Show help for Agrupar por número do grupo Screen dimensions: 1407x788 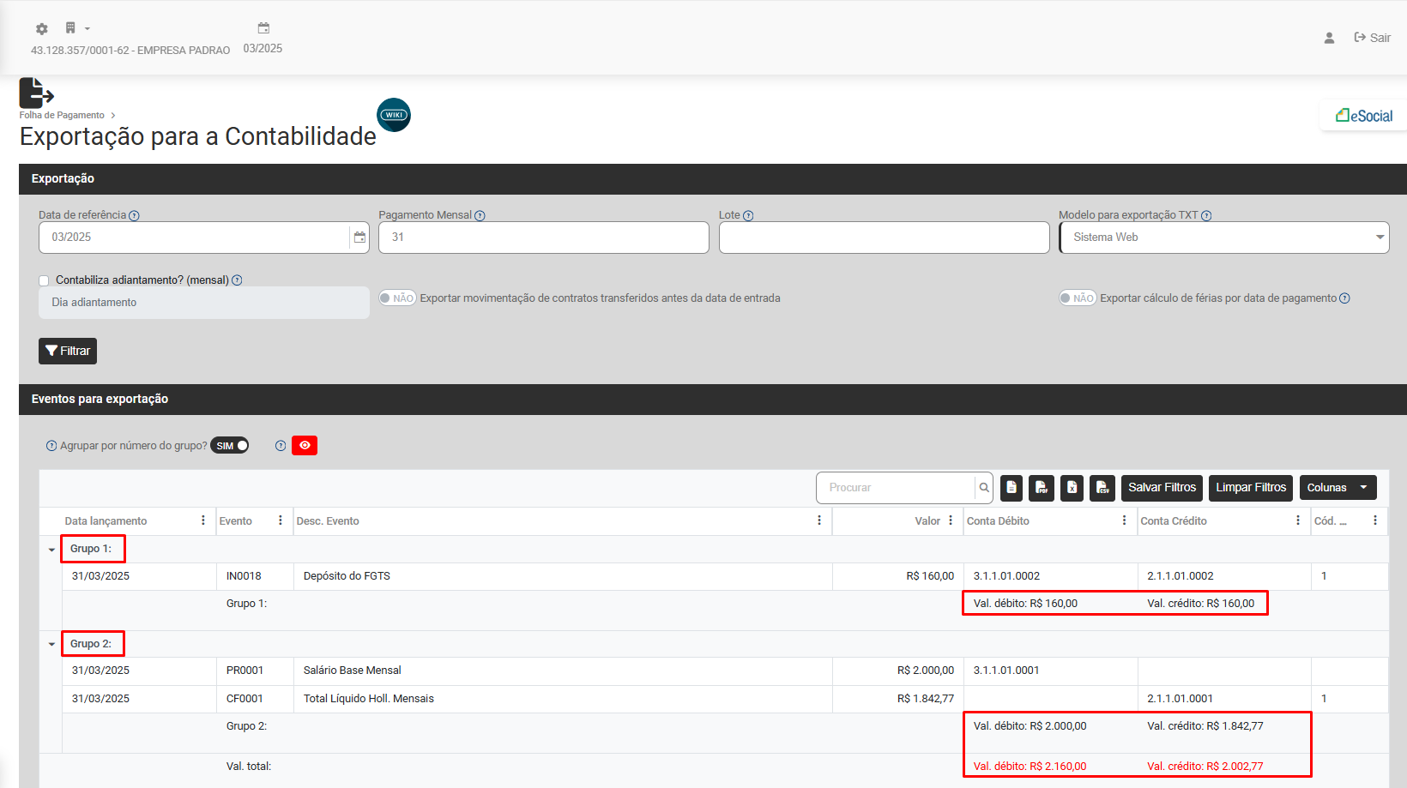click(51, 446)
